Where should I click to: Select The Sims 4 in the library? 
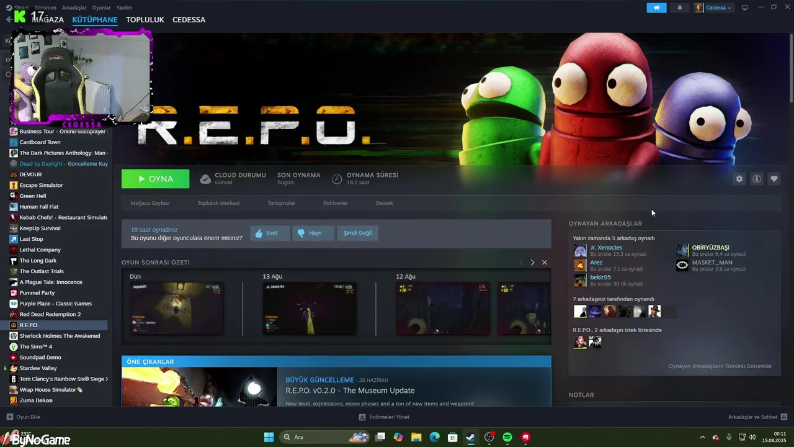[58, 346]
